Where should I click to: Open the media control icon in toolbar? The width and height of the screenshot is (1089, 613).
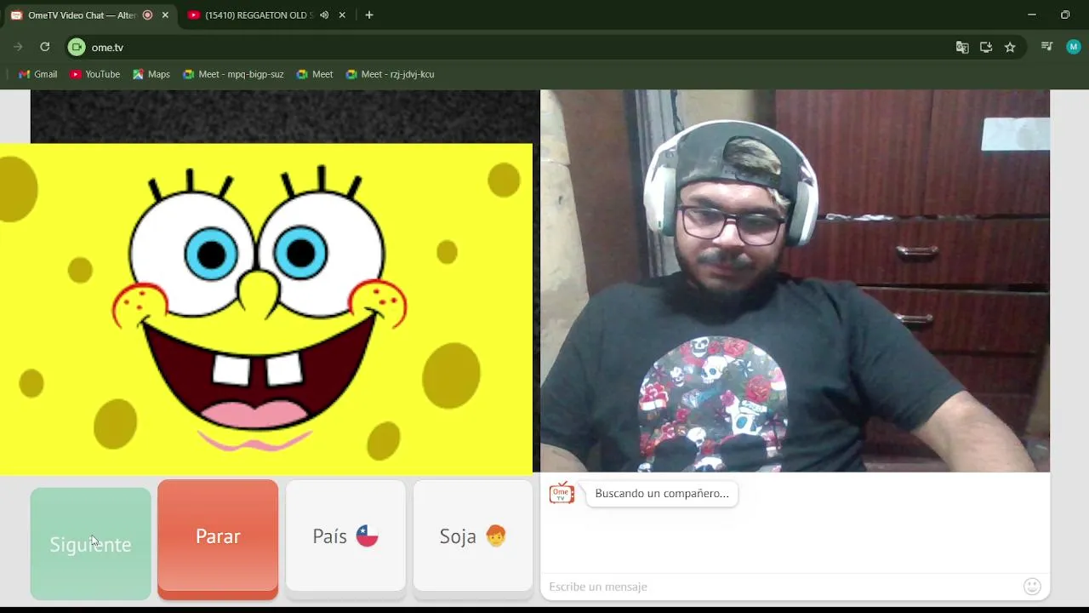1047,47
